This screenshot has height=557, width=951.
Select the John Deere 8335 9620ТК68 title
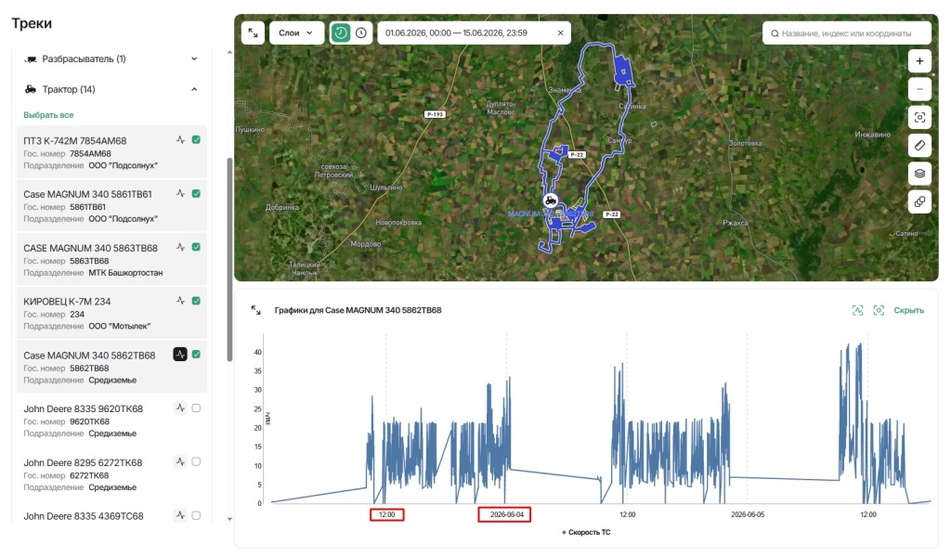point(83,408)
